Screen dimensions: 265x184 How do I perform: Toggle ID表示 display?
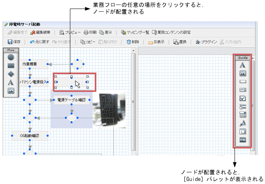click(x=156, y=42)
